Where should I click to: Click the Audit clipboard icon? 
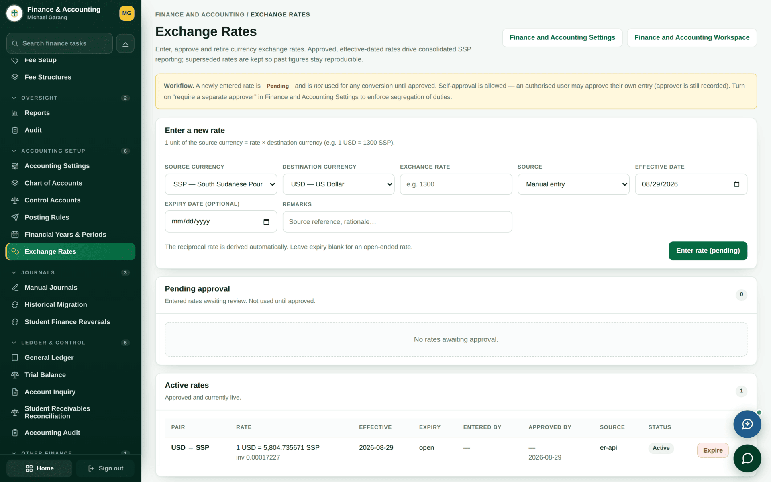15,130
